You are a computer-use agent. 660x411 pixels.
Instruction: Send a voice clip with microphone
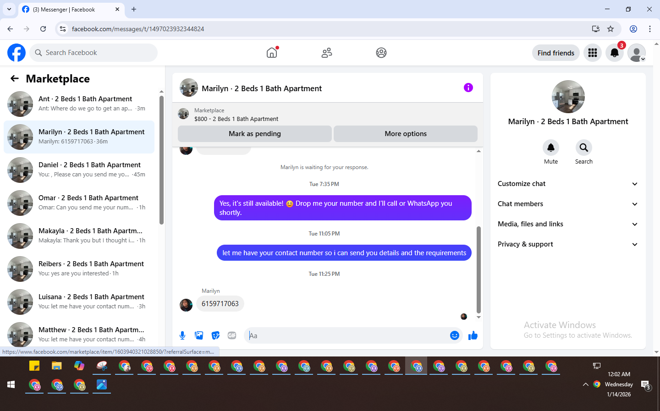tap(182, 335)
